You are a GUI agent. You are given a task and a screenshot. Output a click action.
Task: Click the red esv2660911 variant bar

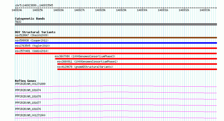pos(137,64)
